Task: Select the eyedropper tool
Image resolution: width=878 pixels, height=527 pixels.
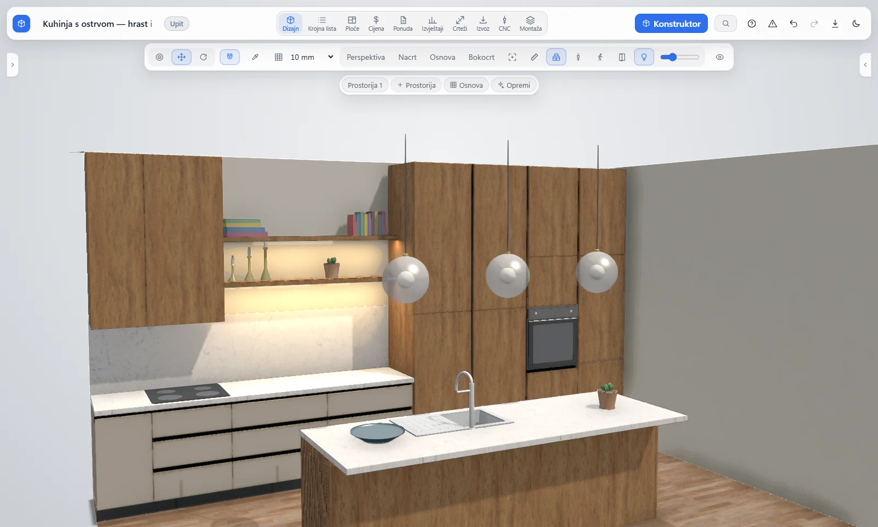Action: point(255,57)
